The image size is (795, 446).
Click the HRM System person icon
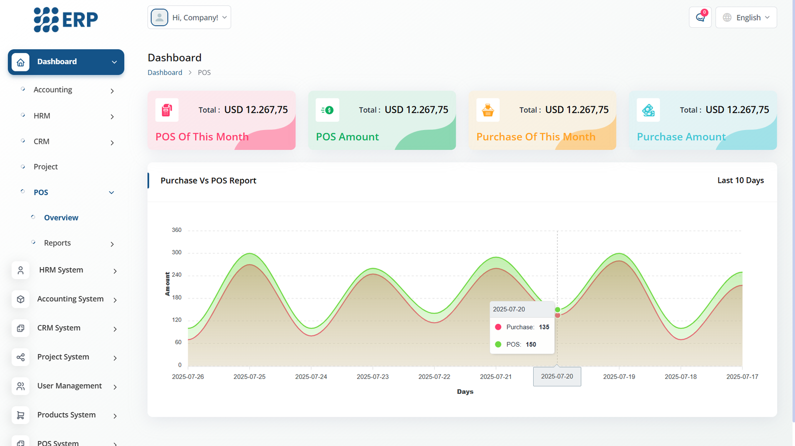[20, 270]
